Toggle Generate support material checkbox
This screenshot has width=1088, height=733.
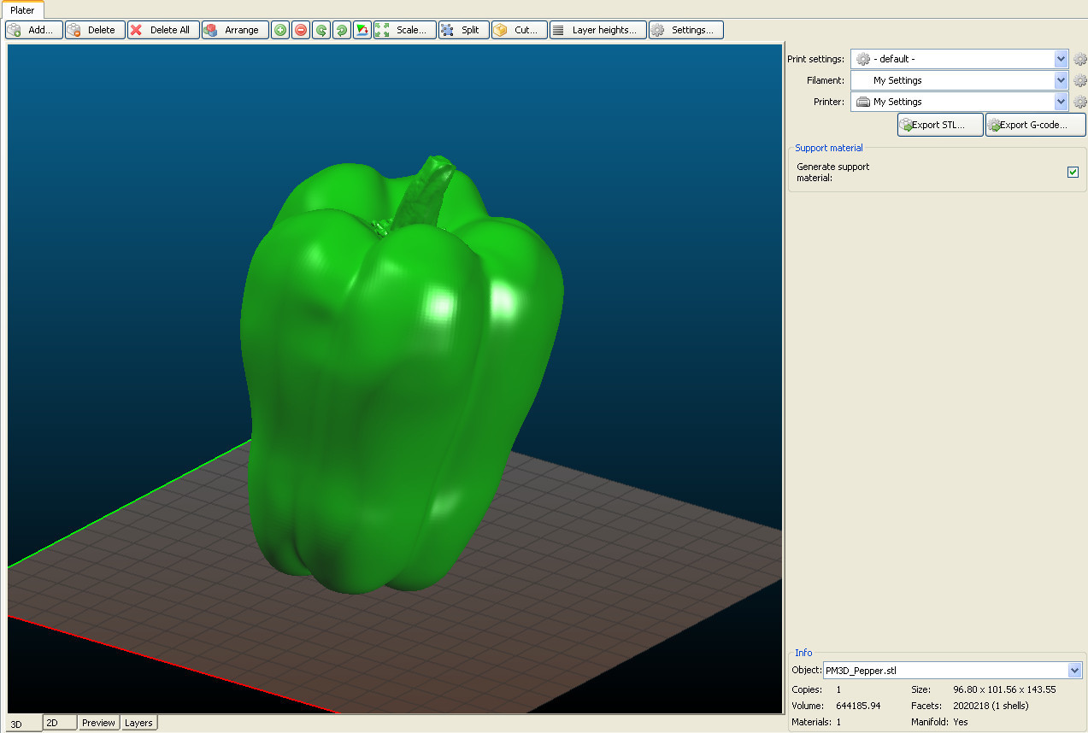tap(1073, 172)
